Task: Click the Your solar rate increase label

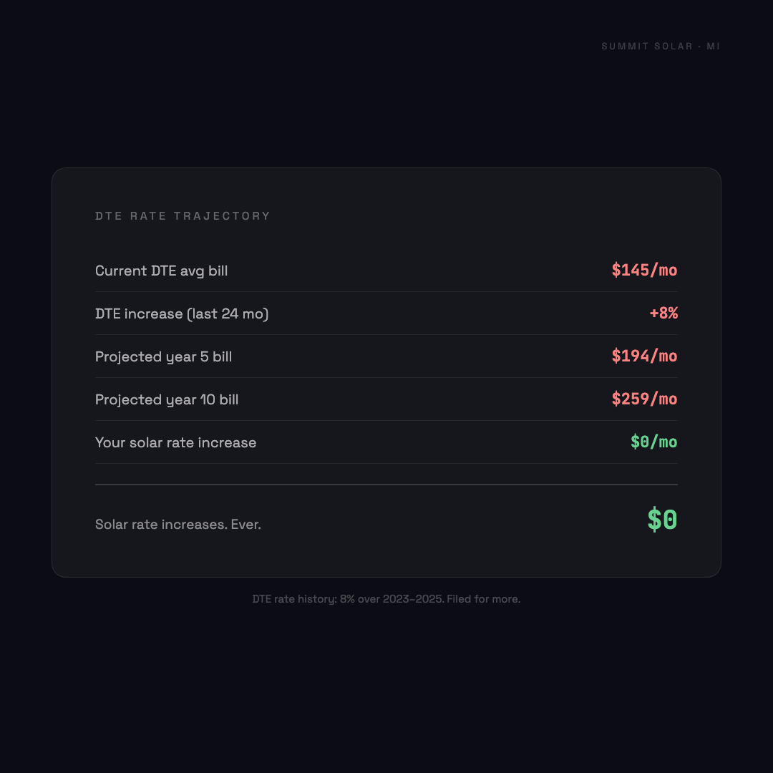Action: pos(175,442)
